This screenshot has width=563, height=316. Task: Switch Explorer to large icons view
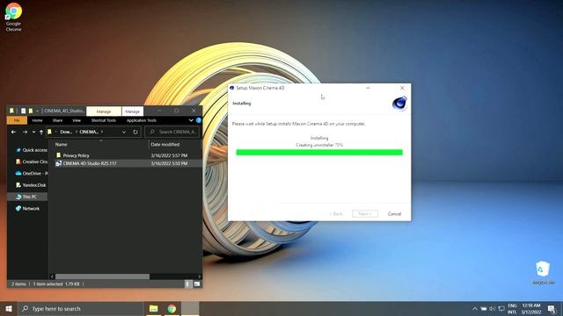pos(197,284)
